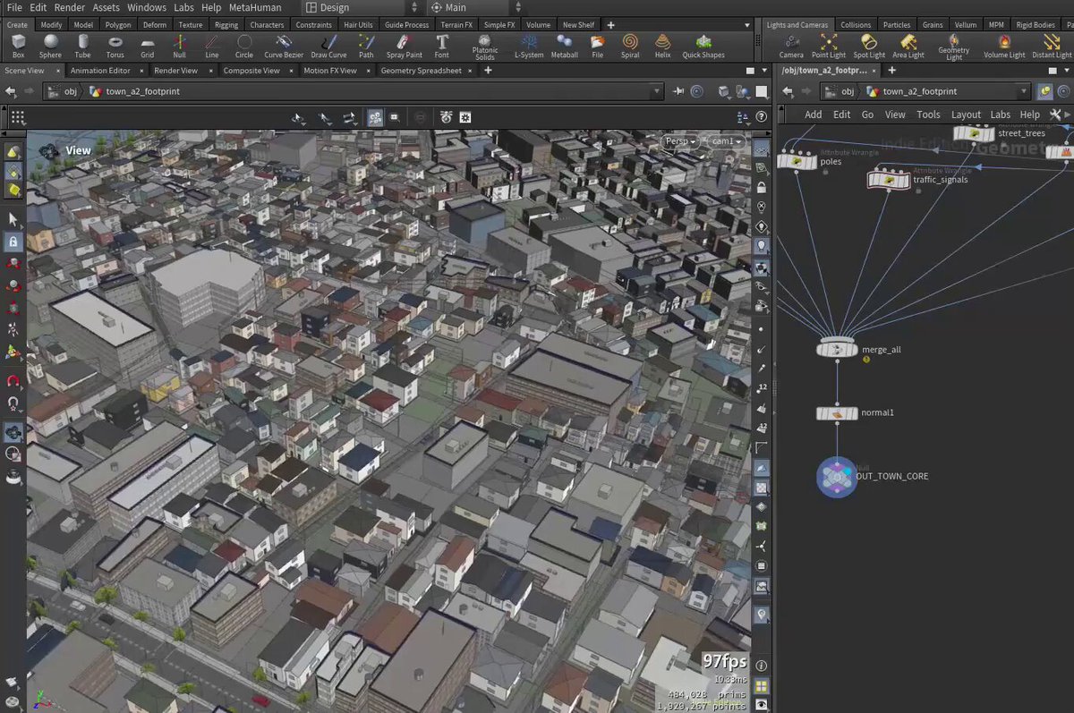Viewport: 1074px width, 713px height.
Task: Open the Terrain FX shelf tab
Action: 456,25
